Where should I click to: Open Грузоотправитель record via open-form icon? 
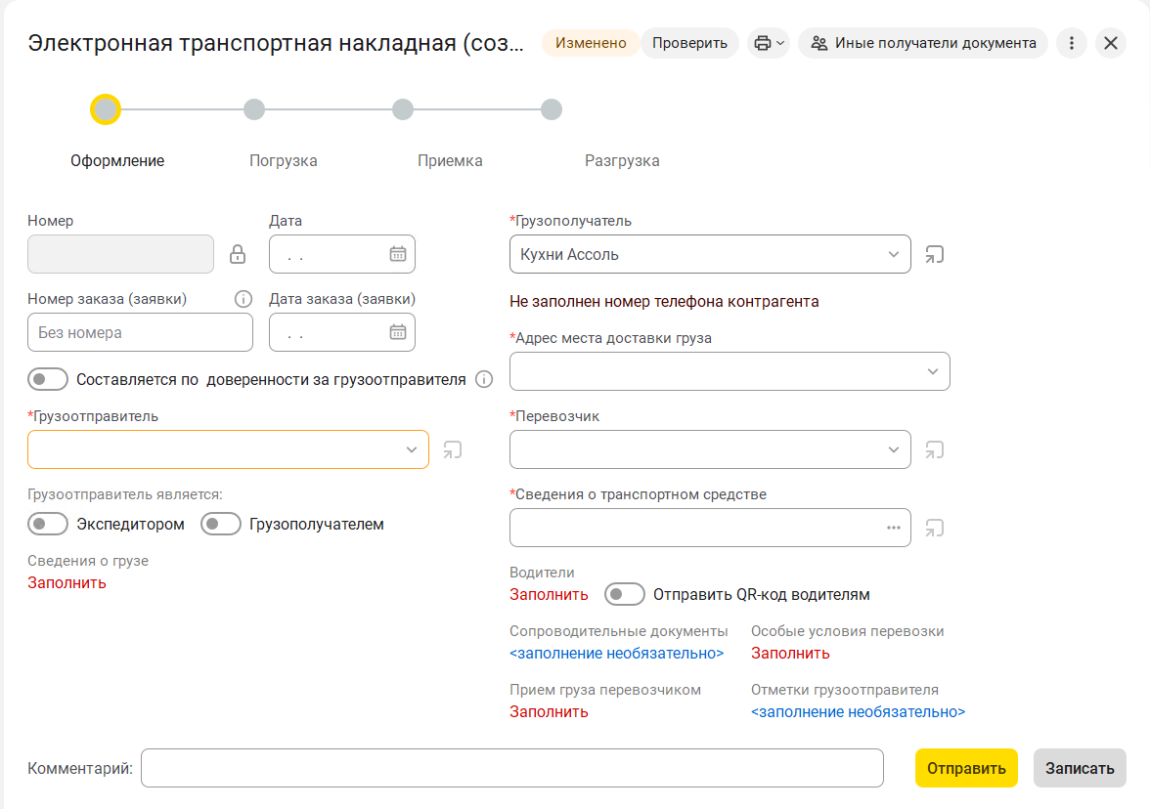point(453,449)
